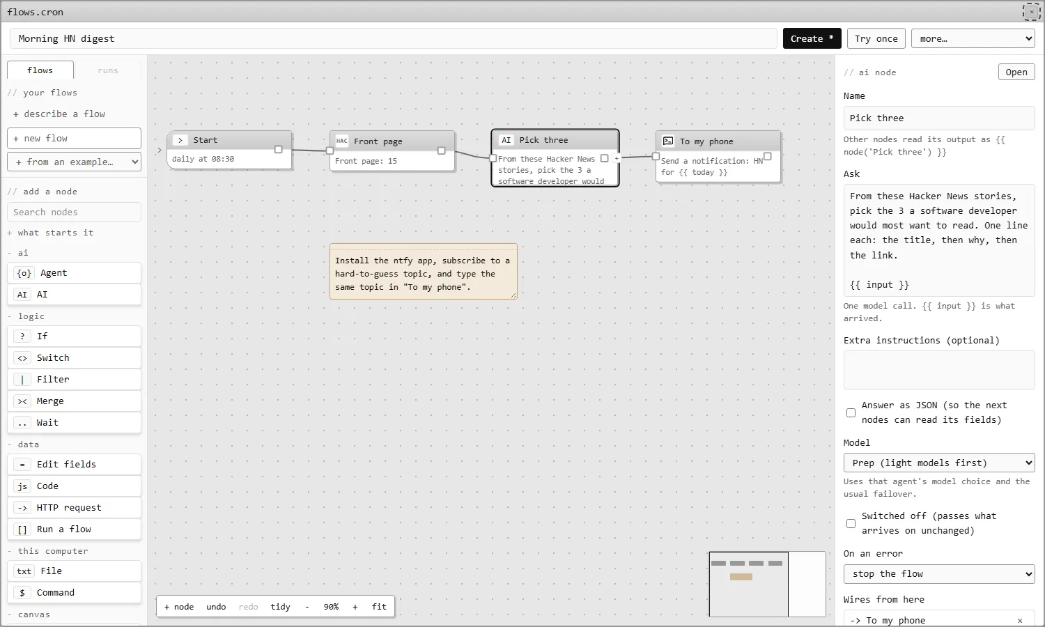Click the Try once button

pyautogui.click(x=876, y=38)
